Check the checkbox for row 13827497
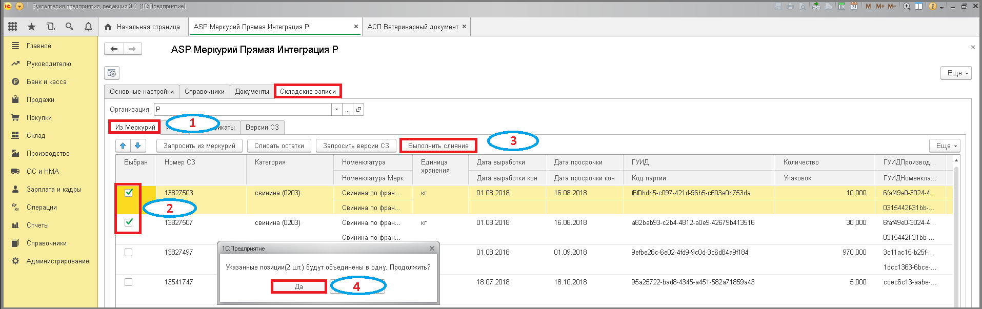Image resolution: width=982 pixels, height=309 pixels. point(129,252)
